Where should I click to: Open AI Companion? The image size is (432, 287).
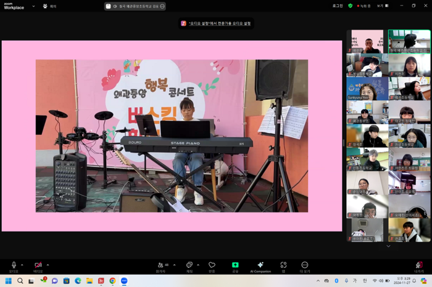coord(260,266)
